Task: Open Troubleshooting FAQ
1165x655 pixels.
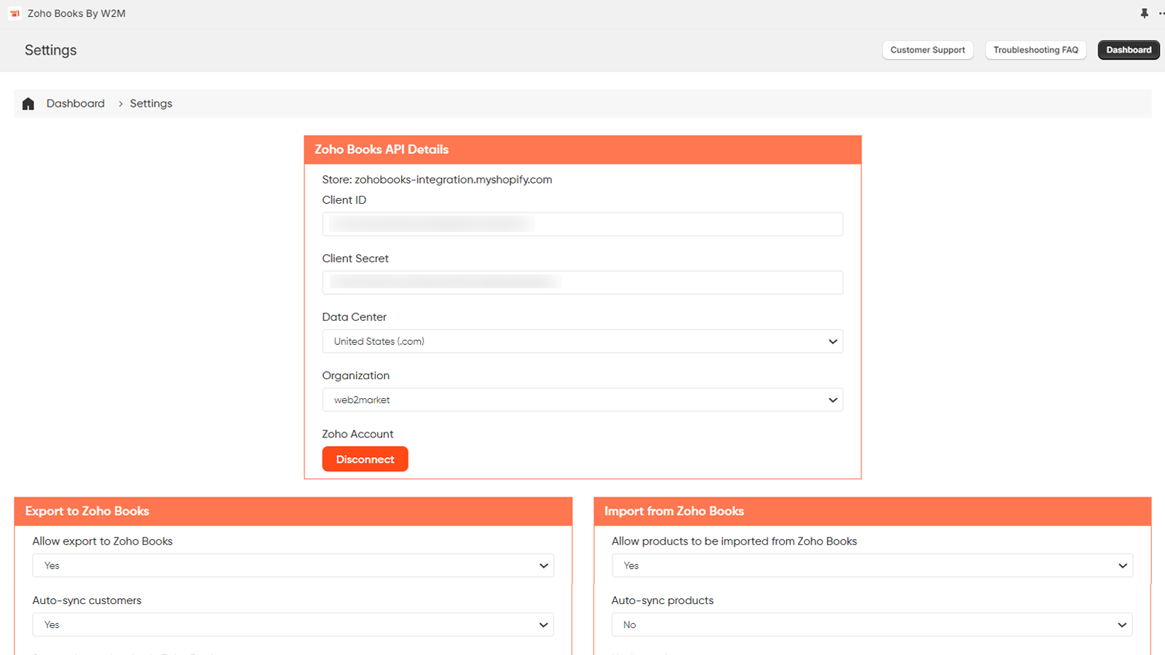Action: click(x=1035, y=50)
